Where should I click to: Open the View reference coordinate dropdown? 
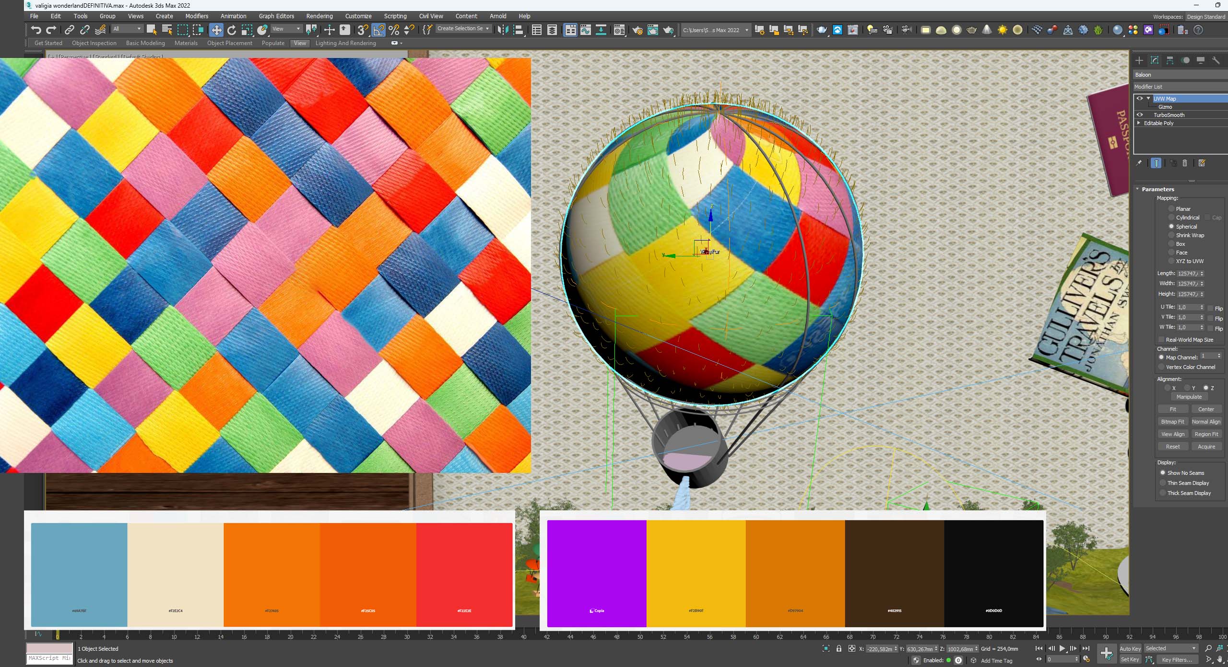[286, 29]
